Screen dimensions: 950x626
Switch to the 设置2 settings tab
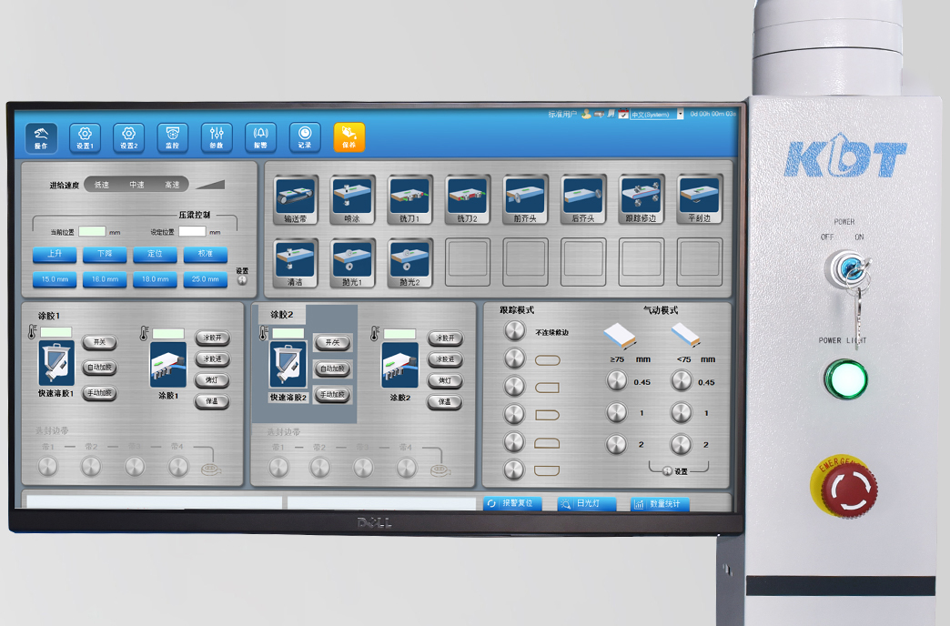pyautogui.click(x=127, y=137)
